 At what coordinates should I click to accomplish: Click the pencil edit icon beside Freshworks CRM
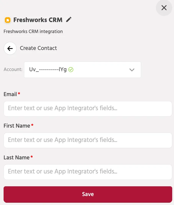coord(69,20)
